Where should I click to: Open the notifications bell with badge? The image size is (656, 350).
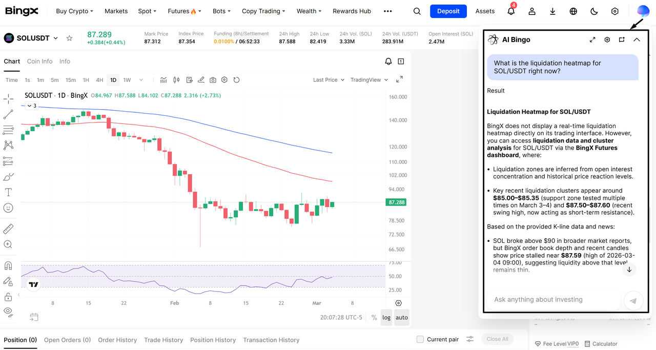(511, 11)
